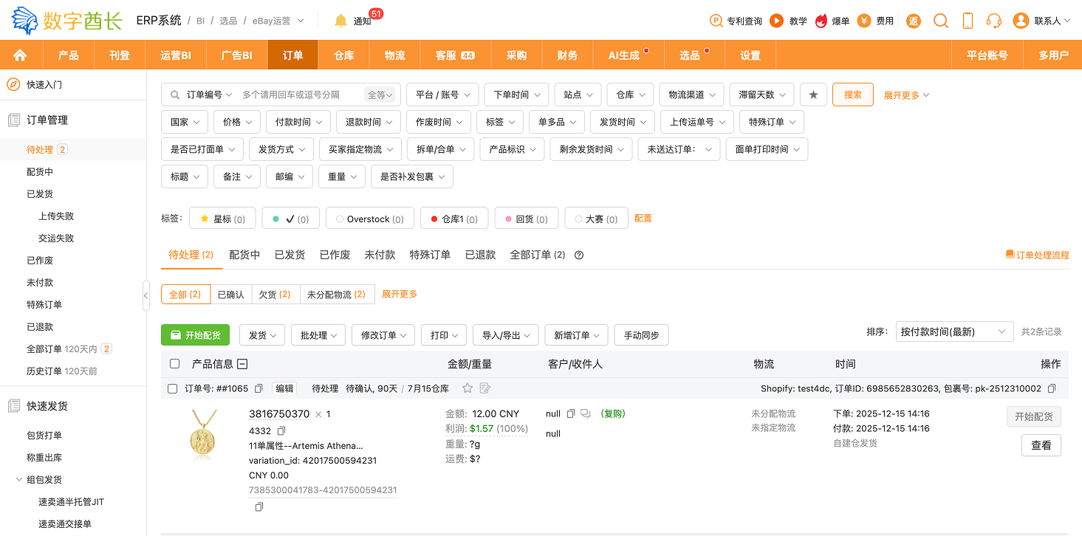Open the mobile phone icon in header
The height and width of the screenshot is (536, 1082).
click(x=968, y=21)
